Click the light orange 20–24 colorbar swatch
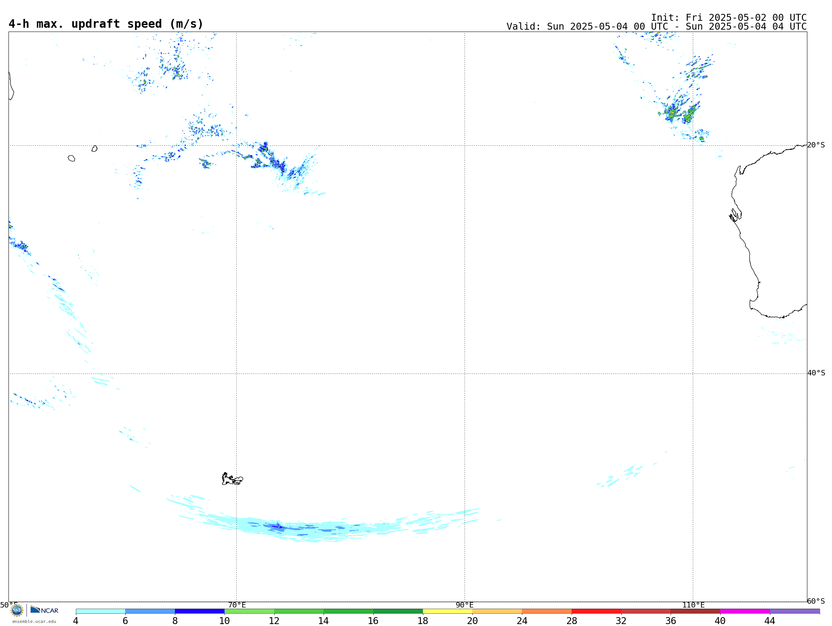The image size is (832, 626). click(497, 611)
